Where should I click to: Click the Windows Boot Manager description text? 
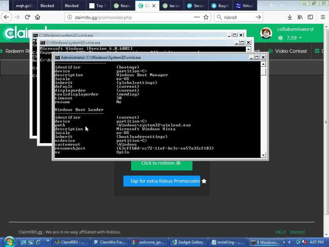click(x=142, y=75)
